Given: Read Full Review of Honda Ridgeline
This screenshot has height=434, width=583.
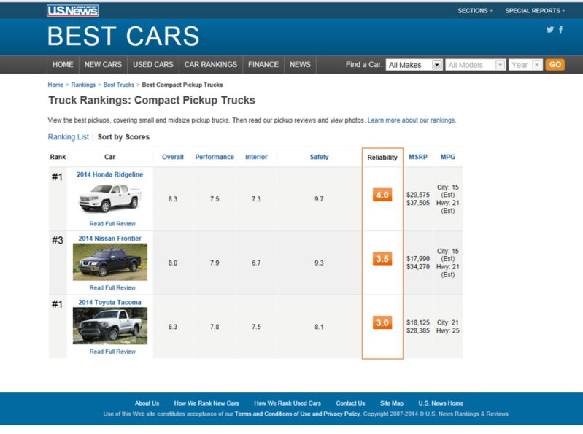Looking at the screenshot, I should 112,224.
